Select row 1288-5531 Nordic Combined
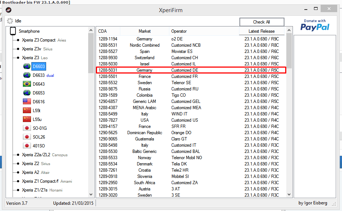This screenshot has width=342, height=211. [x=191, y=45]
